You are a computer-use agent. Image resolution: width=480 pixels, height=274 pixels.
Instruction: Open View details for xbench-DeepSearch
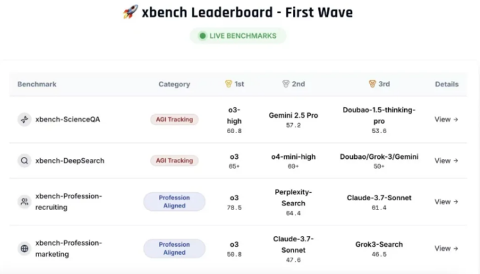446,160
